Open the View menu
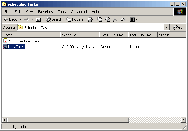The width and height of the screenshot is (188, 131). pyautogui.click(x=29, y=12)
